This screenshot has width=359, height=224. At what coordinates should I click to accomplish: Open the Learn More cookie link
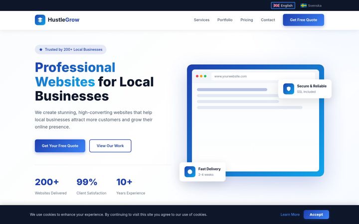pyautogui.click(x=290, y=215)
